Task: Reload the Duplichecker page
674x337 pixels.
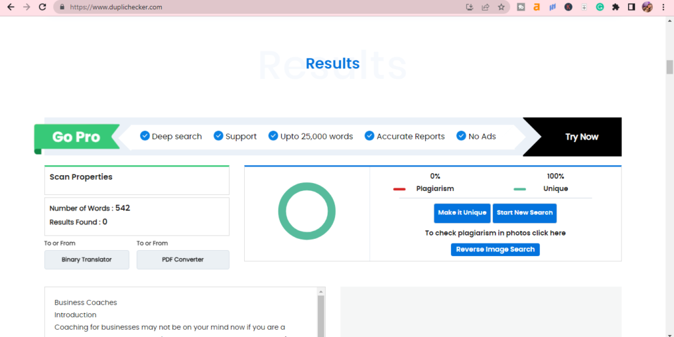Action: click(43, 7)
